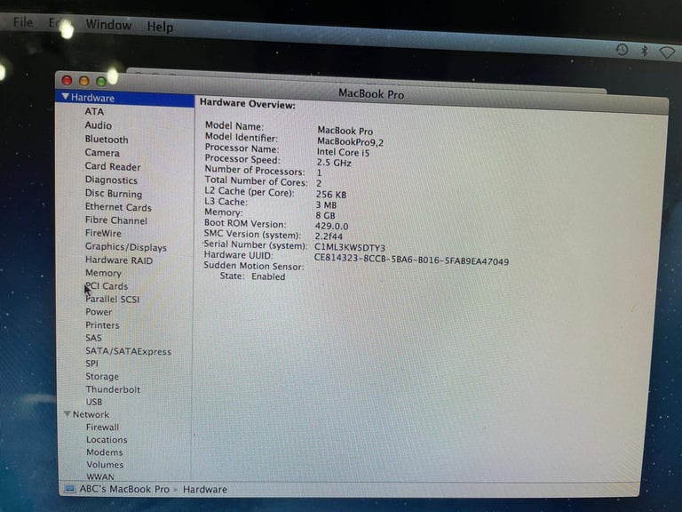Image resolution: width=682 pixels, height=512 pixels.
Task: Click the processor name Intel Core i5
Action: [343, 152]
